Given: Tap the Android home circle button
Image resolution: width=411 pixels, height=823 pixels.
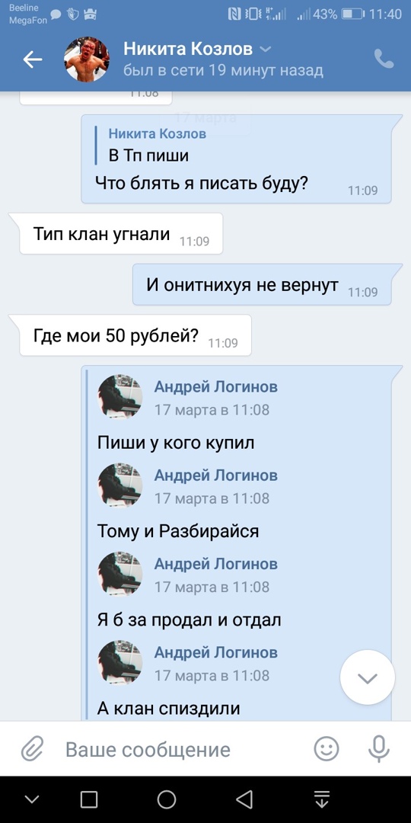Looking at the screenshot, I should tap(167, 799).
